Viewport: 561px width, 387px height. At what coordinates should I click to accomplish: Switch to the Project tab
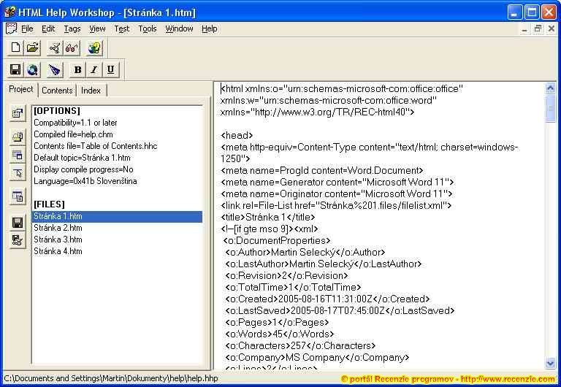(x=20, y=89)
